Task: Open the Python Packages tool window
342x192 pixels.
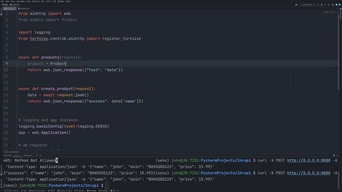Action: click(37, 191)
